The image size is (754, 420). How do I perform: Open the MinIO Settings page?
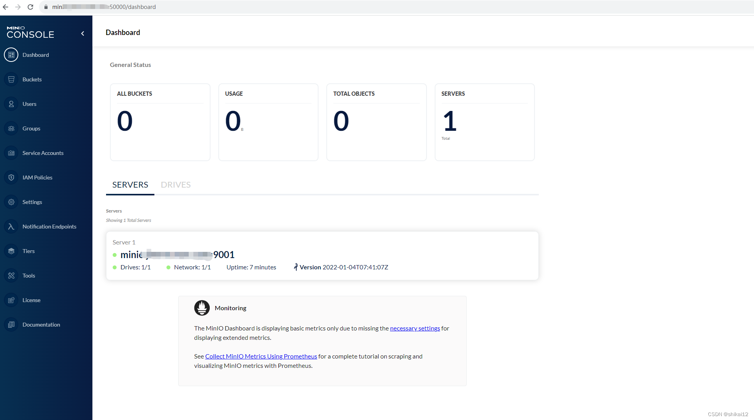(32, 202)
